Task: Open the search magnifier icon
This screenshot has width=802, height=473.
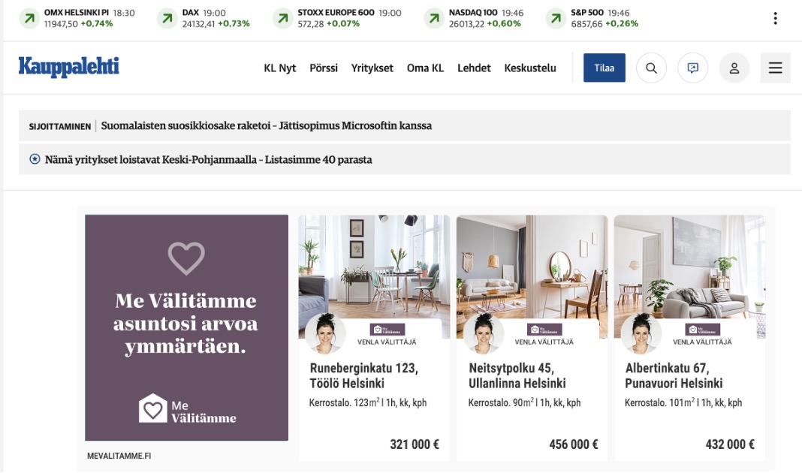Action: 651,68
